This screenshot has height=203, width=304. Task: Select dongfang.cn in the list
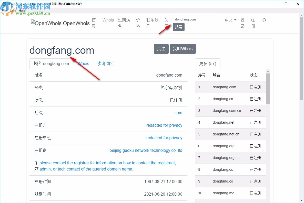coord(230,99)
